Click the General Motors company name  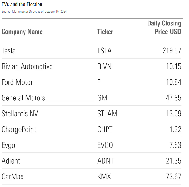click(x=23, y=98)
